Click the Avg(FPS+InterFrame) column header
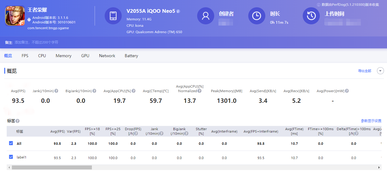The width and height of the screenshot is (387, 174). (x=261, y=131)
